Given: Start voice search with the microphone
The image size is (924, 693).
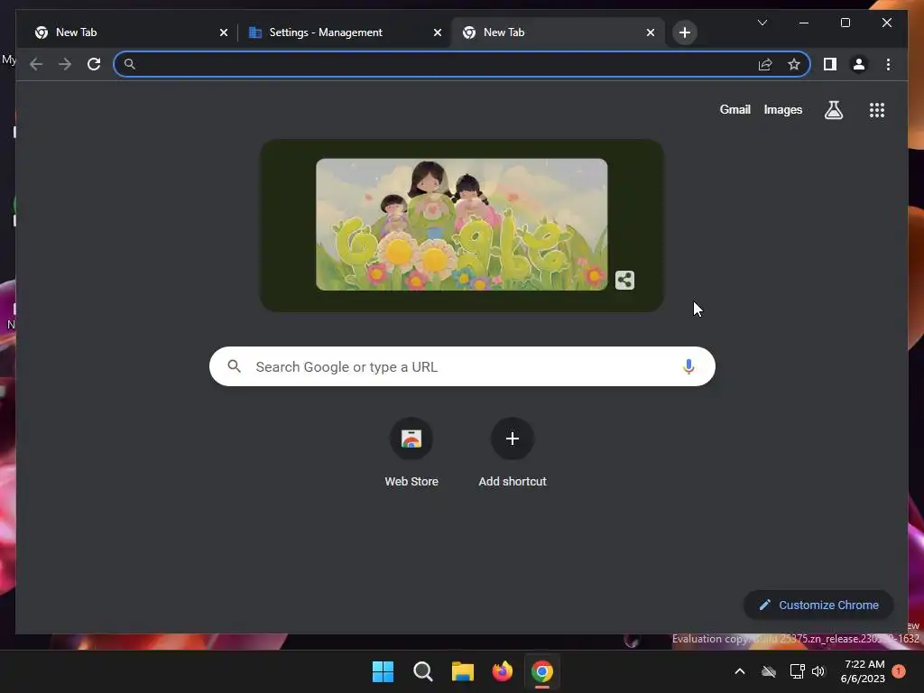Looking at the screenshot, I should tap(688, 366).
